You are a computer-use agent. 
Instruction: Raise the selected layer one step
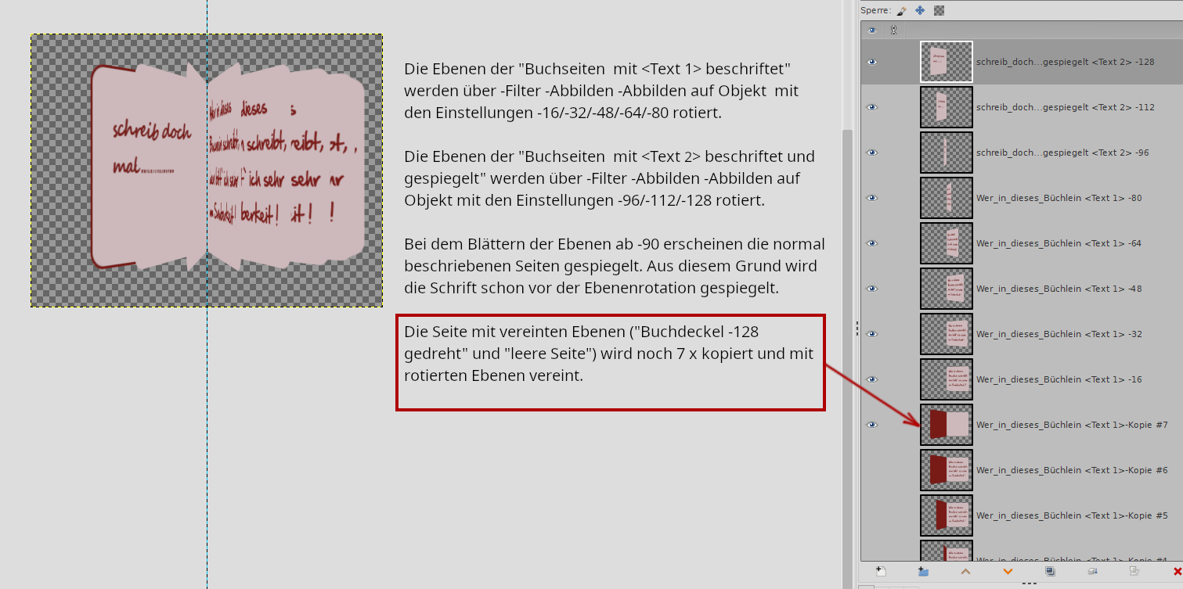[x=965, y=572]
